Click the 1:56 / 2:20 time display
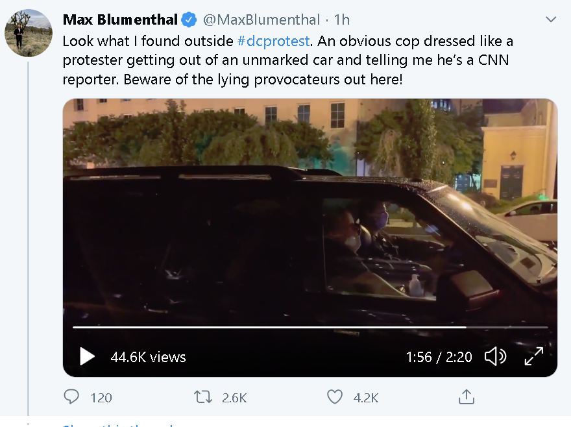 [x=439, y=357]
